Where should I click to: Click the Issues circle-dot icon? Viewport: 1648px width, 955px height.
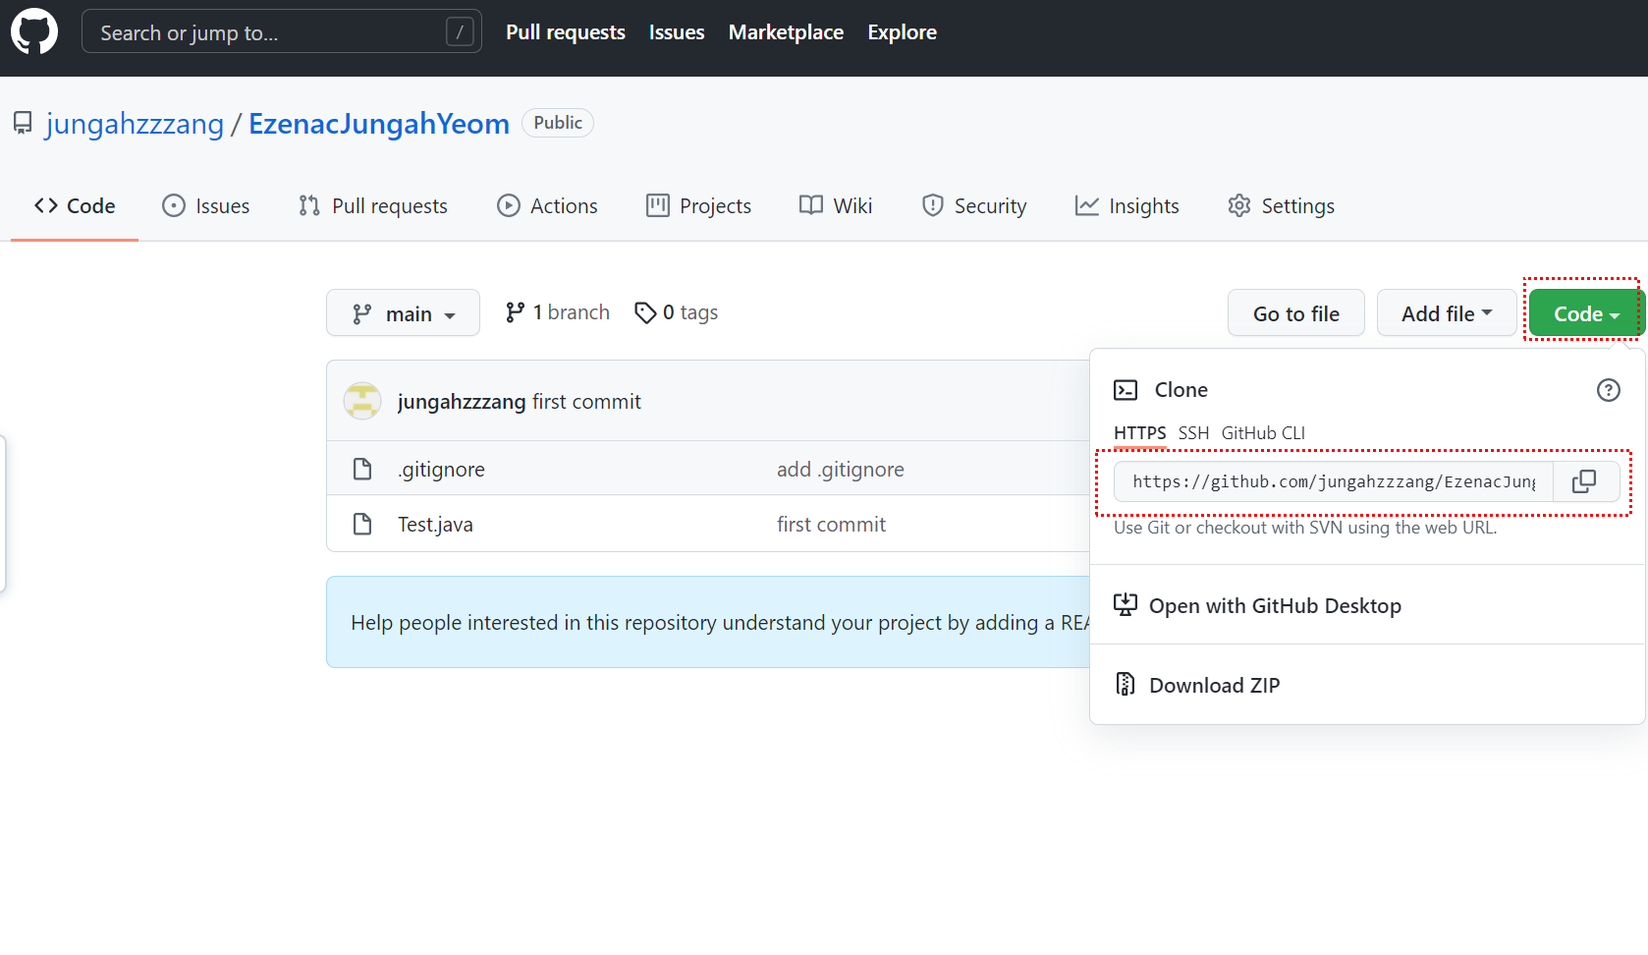coord(174,205)
